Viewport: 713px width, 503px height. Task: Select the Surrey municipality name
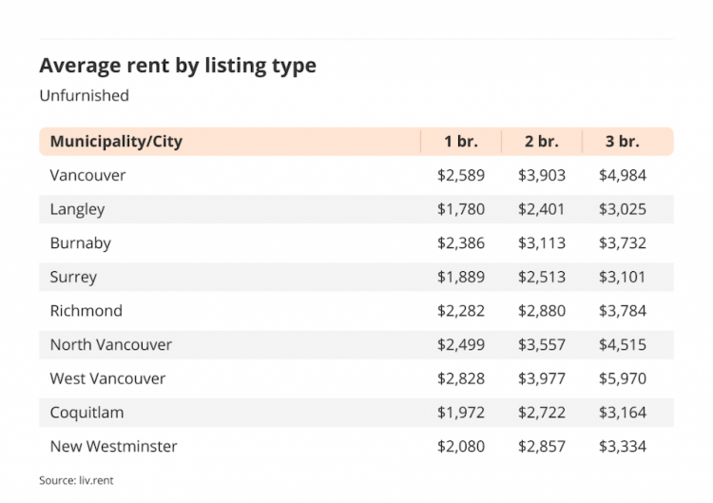[x=73, y=278]
